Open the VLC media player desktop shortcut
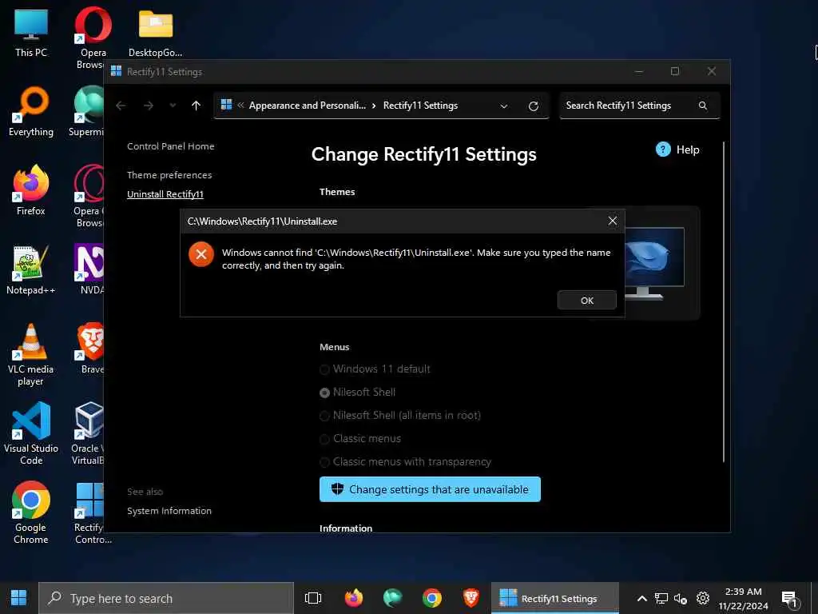818x614 pixels. coord(31,355)
